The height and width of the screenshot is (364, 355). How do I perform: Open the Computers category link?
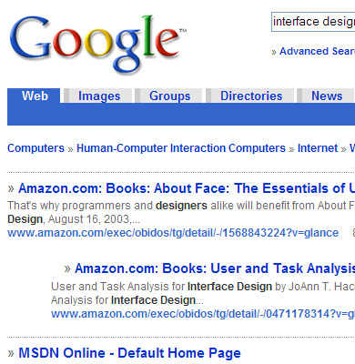tap(35, 148)
